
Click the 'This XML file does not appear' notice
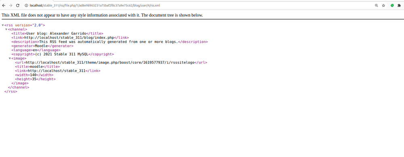point(102,15)
